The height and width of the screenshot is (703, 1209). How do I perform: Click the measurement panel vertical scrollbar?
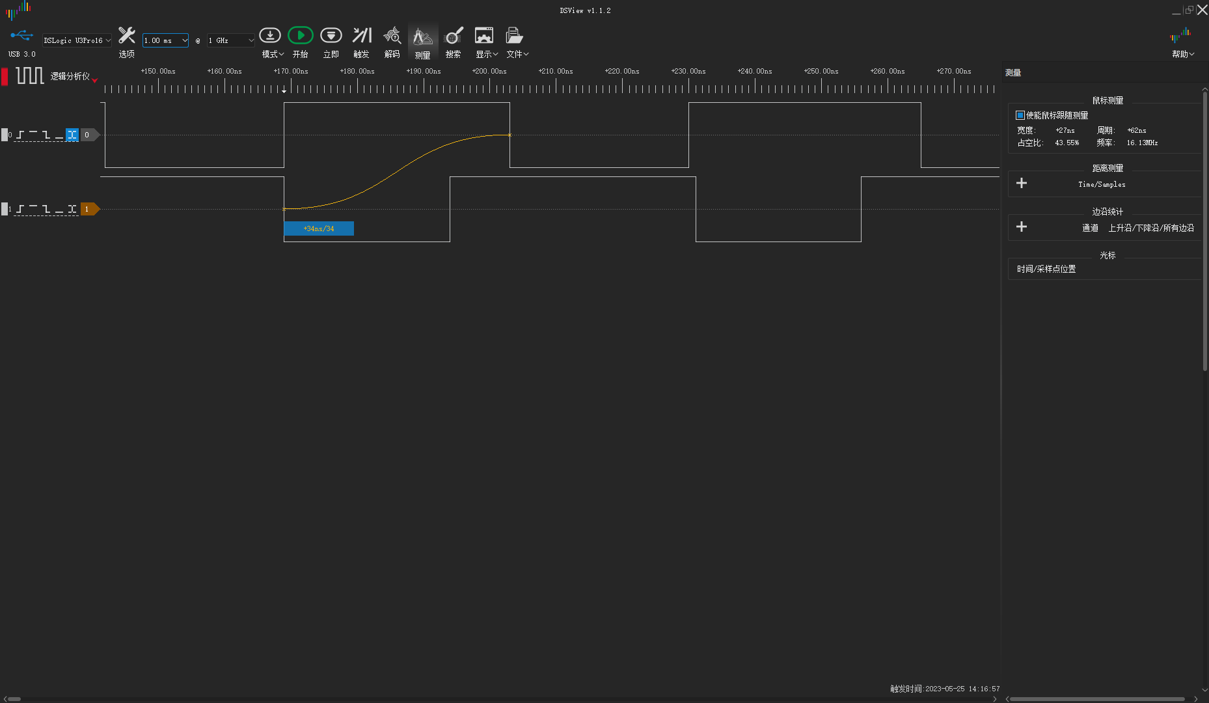[1205, 231]
